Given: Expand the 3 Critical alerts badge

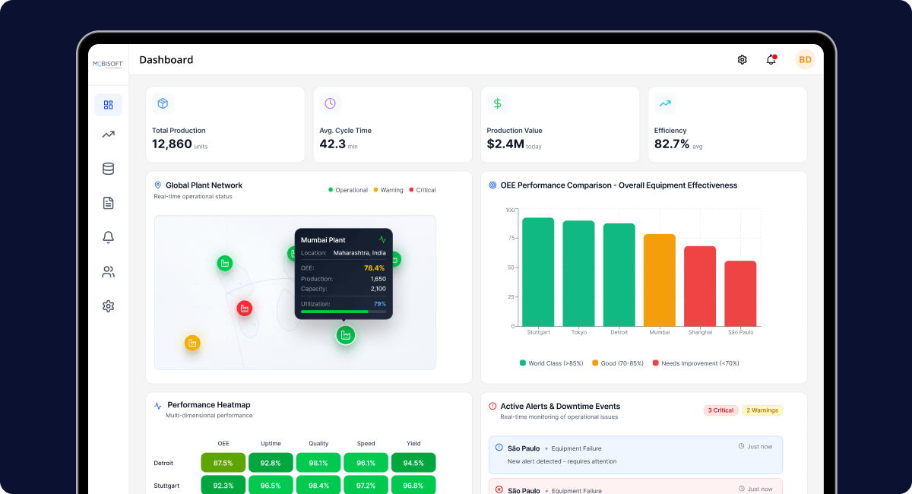Looking at the screenshot, I should point(720,410).
